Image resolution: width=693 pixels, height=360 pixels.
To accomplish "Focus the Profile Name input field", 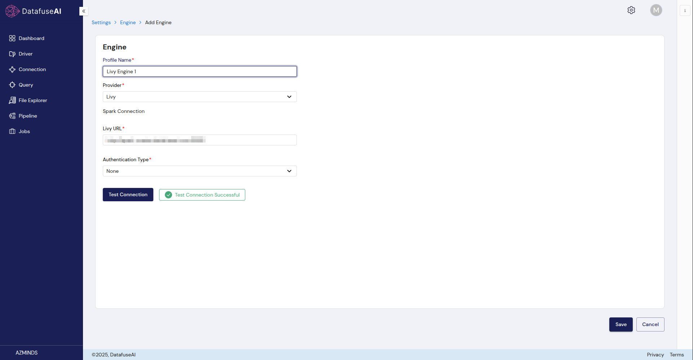I will (199, 71).
